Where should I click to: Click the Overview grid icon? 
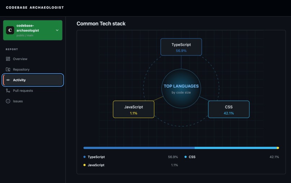click(x=8, y=59)
